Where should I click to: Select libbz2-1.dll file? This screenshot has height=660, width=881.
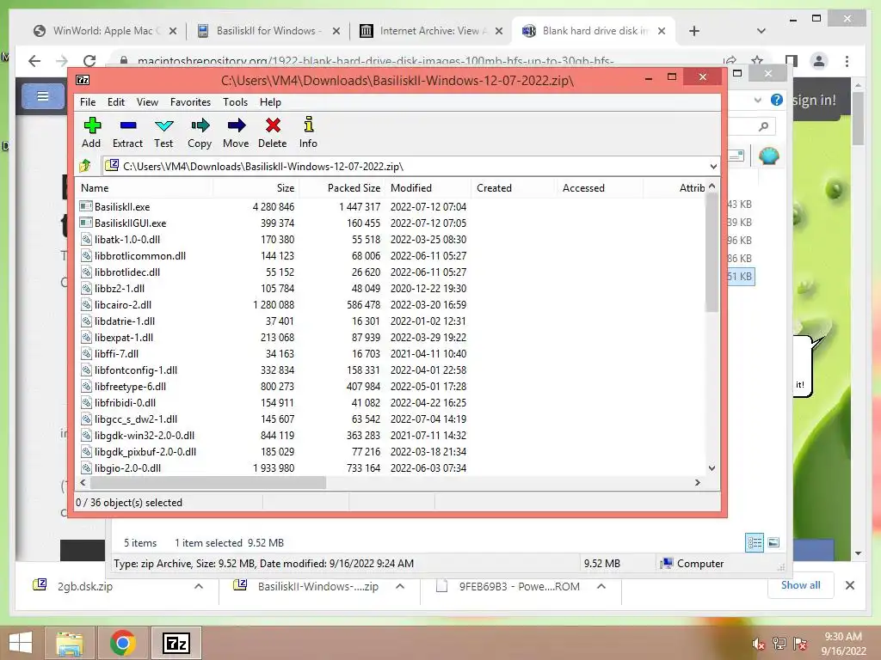[119, 288]
